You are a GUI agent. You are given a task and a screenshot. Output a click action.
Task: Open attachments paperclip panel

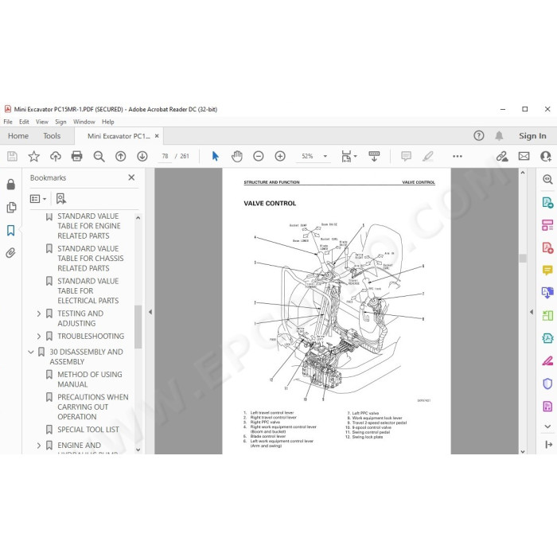[11, 253]
